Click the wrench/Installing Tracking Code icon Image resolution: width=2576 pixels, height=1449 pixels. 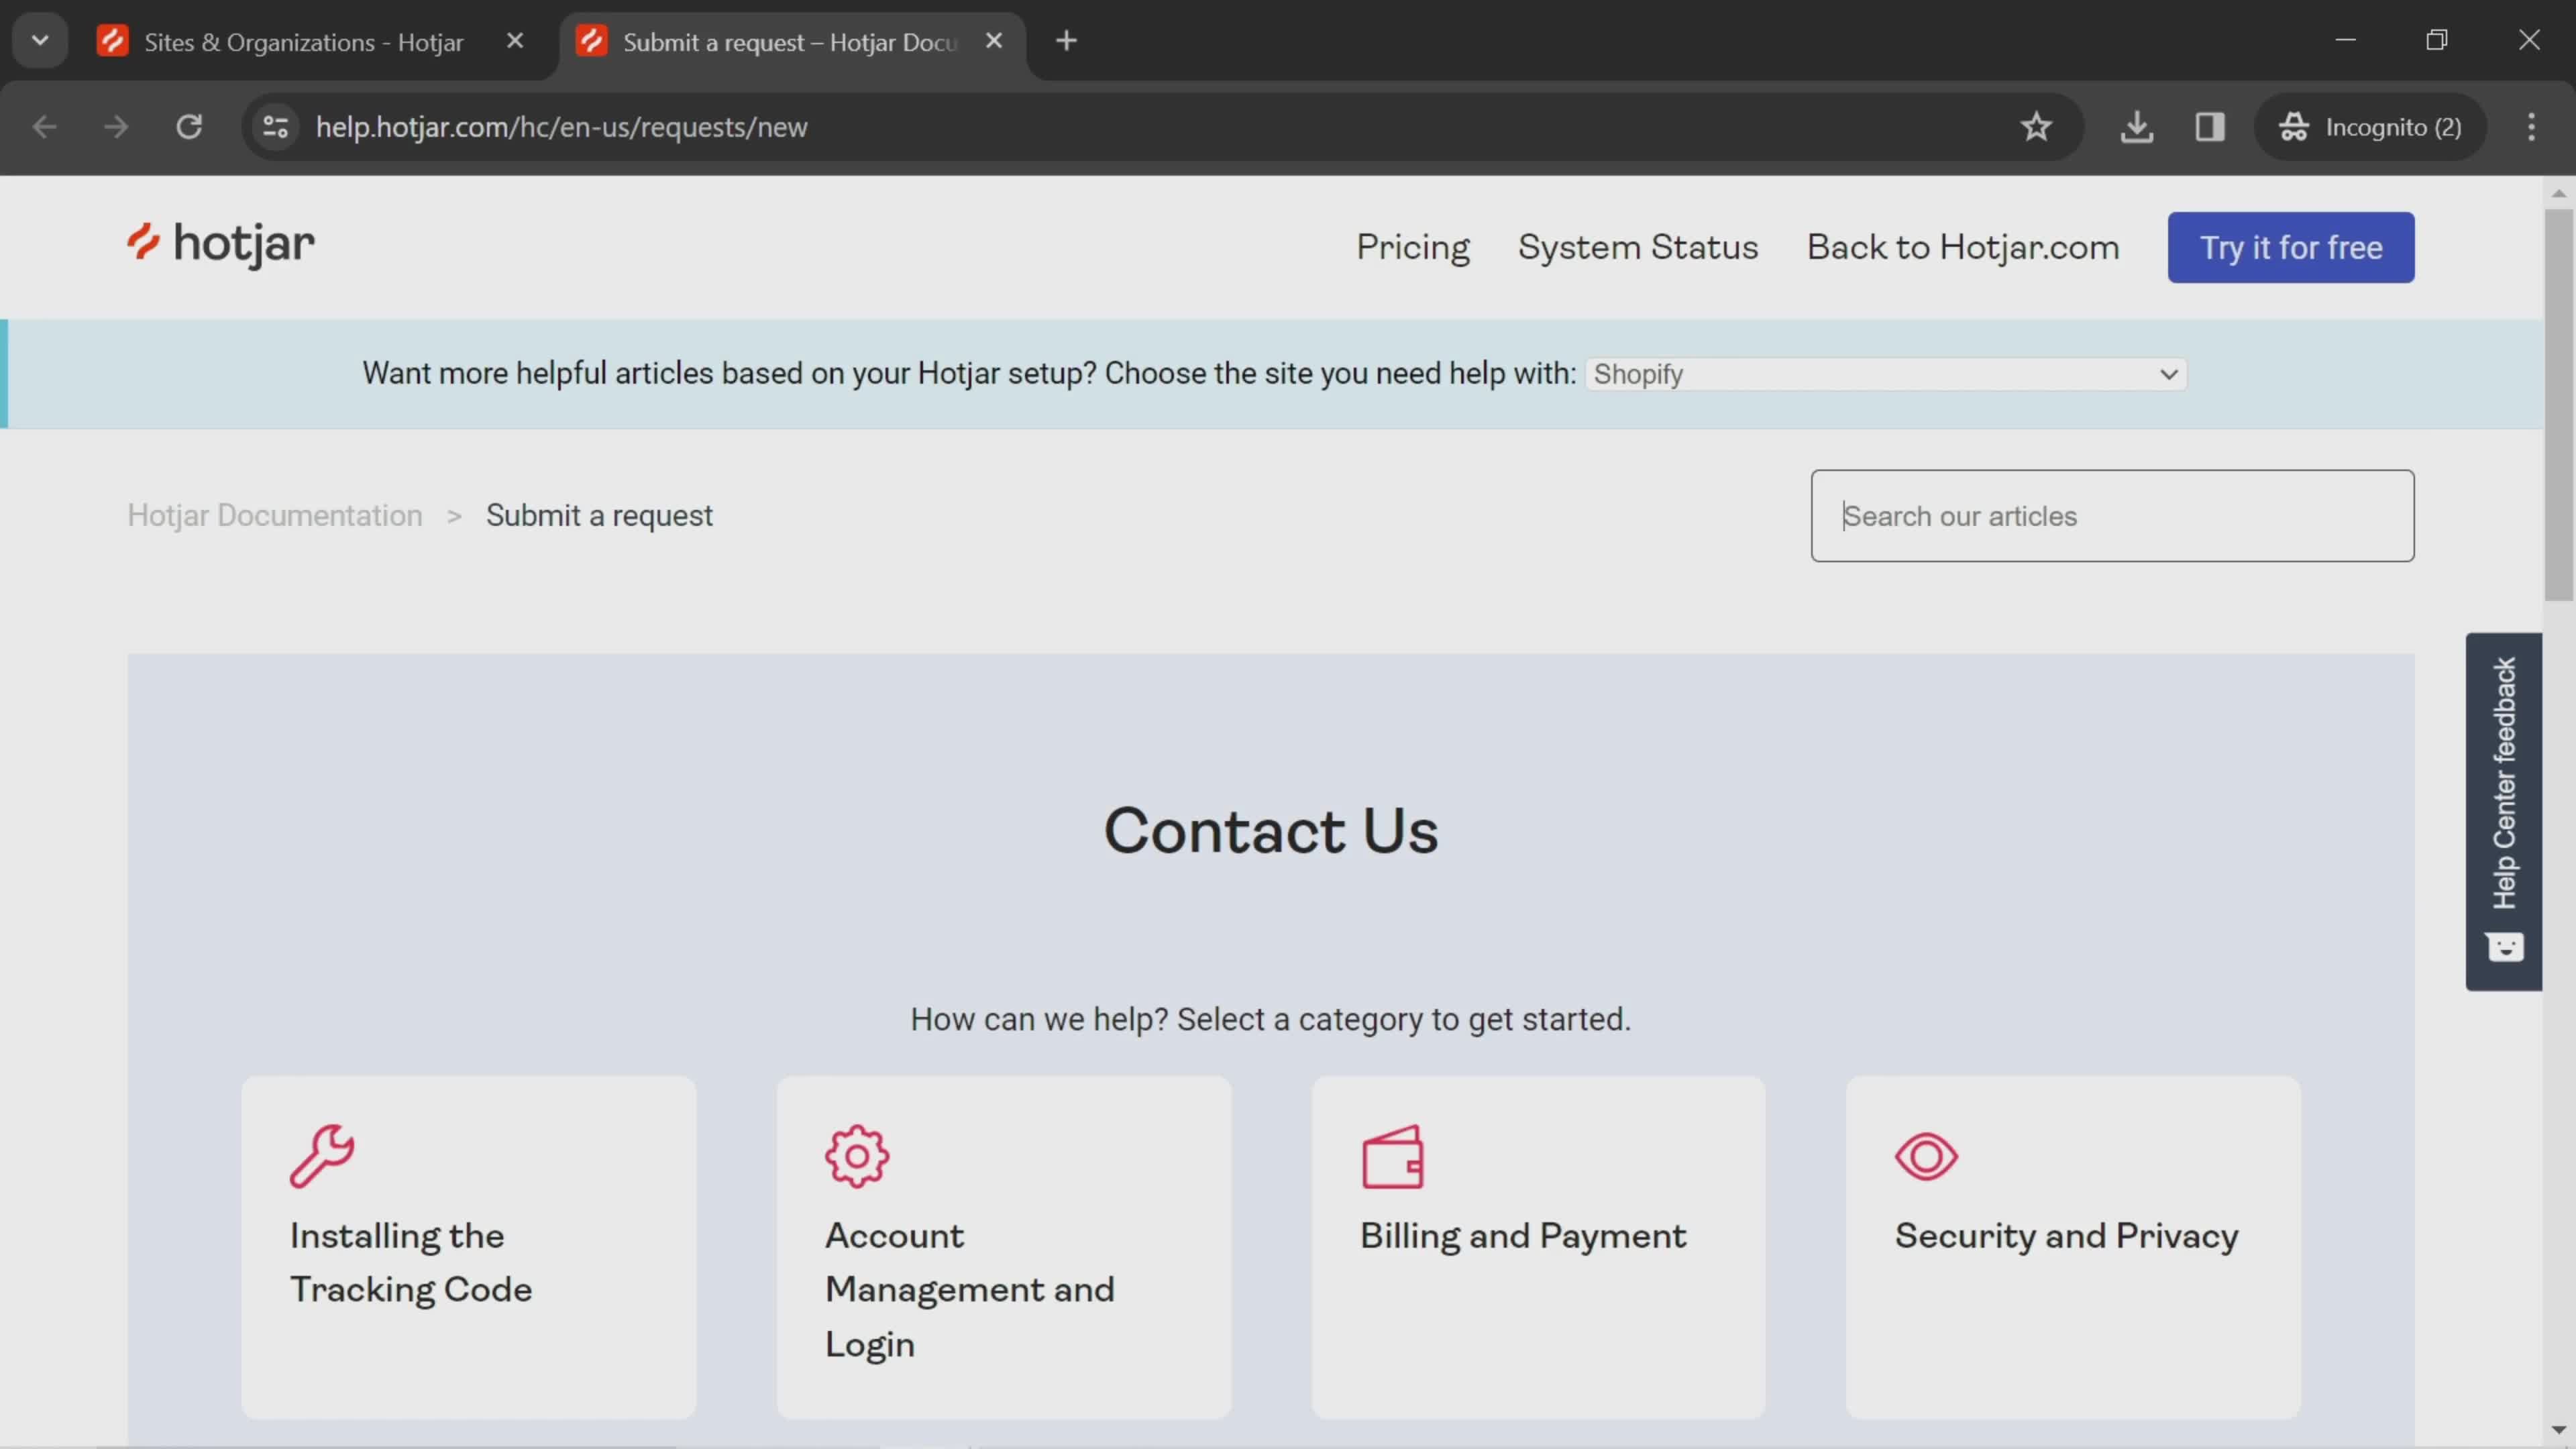pos(320,1155)
